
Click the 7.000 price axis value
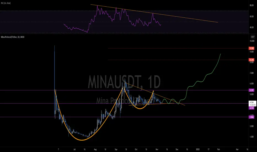tap(251, 73)
